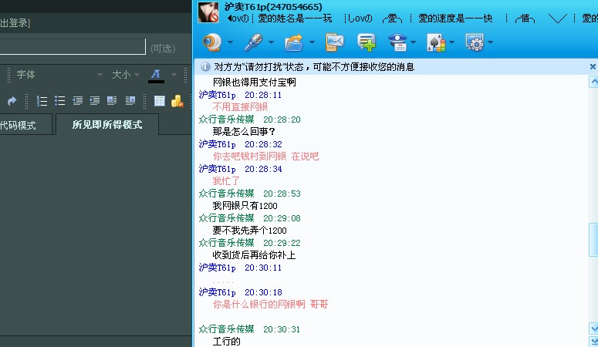This screenshot has height=347, width=598.
Task: Click the send mail/SMS icon
Action: 335,42
